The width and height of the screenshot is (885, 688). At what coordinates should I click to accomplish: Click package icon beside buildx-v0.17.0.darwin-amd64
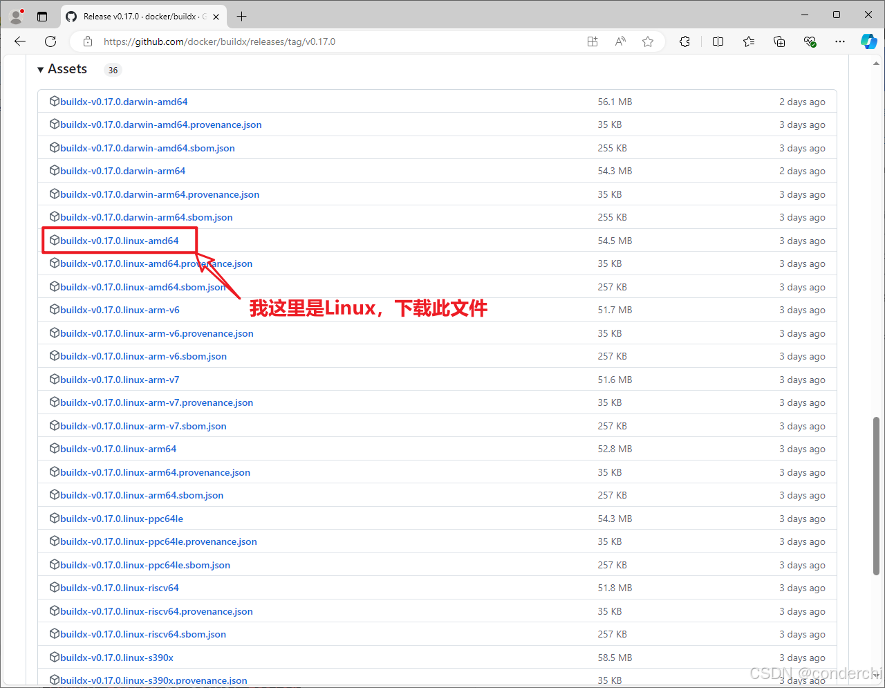[x=55, y=101]
